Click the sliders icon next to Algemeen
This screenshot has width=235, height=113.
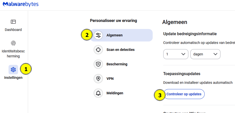point(98,35)
